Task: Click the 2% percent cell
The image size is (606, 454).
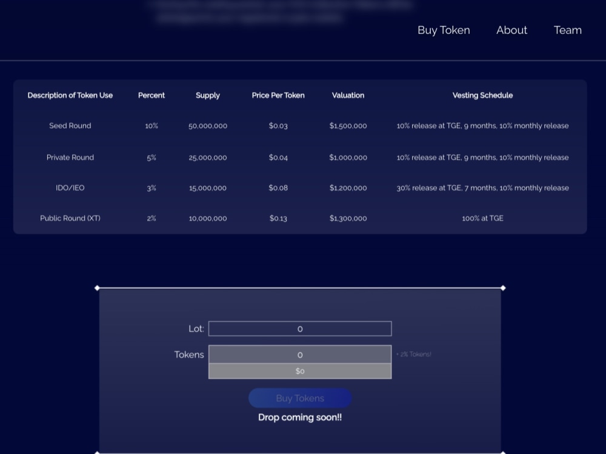Action: coord(151,218)
